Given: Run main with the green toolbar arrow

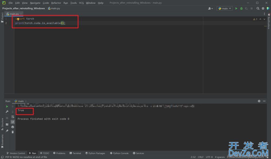Looking at the screenshot, I should pyautogui.click(x=236, y=8).
